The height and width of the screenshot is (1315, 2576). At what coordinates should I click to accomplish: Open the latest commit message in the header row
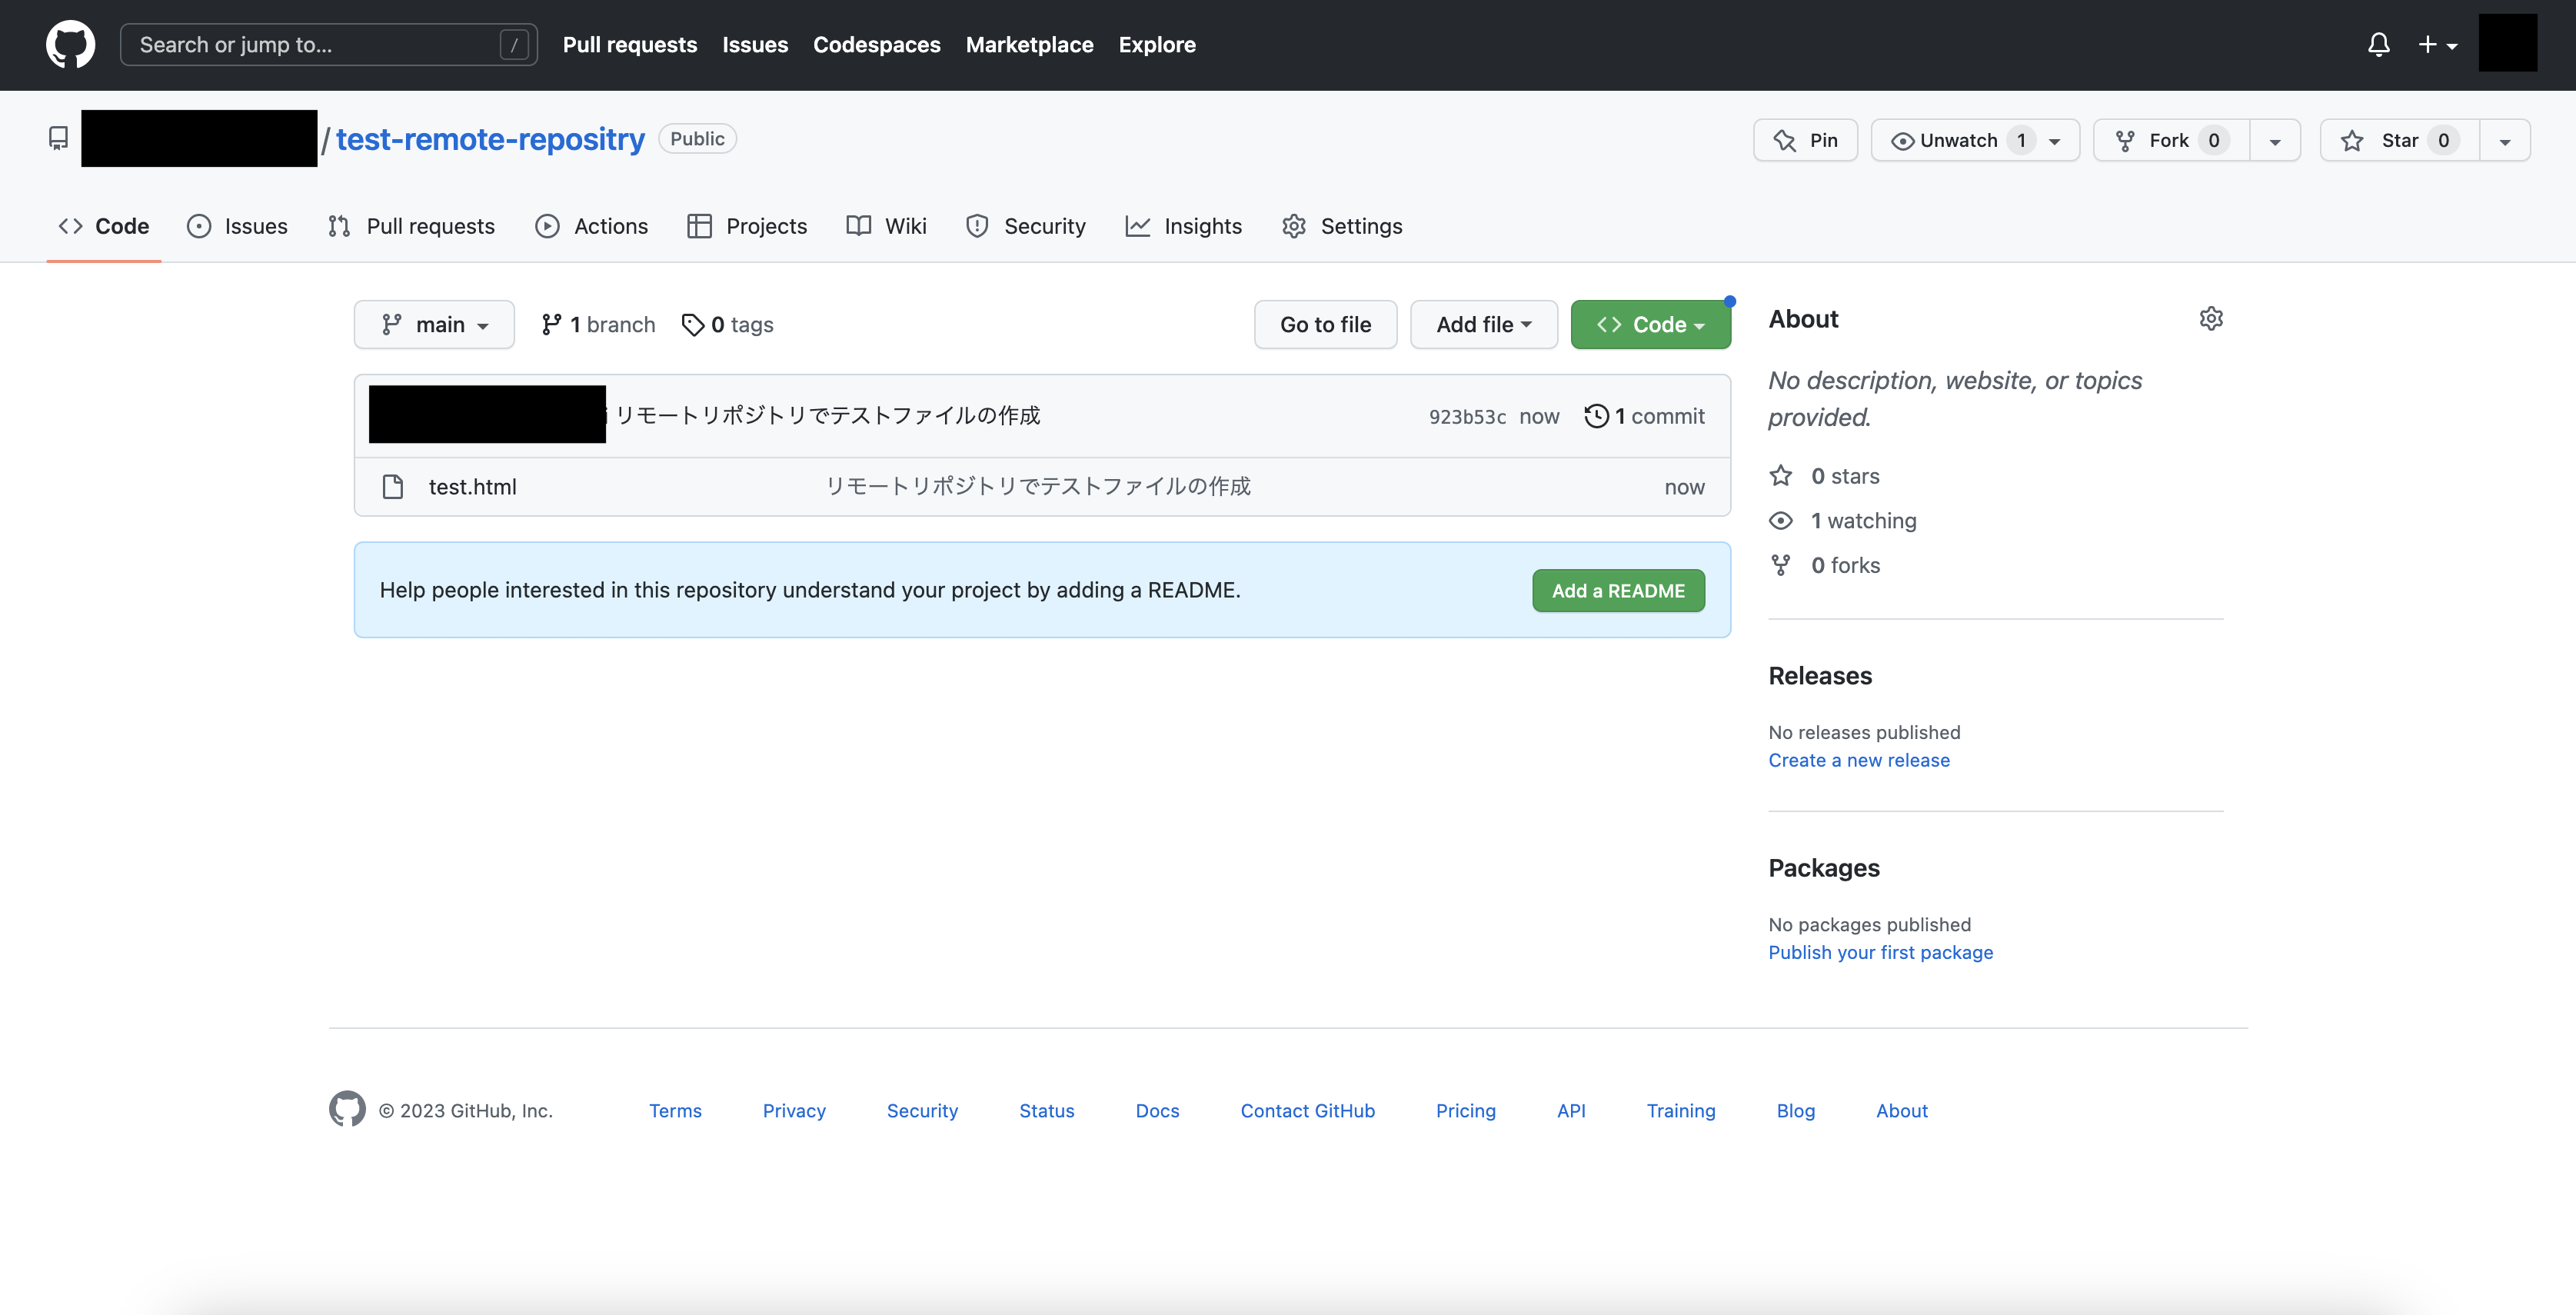click(827, 415)
